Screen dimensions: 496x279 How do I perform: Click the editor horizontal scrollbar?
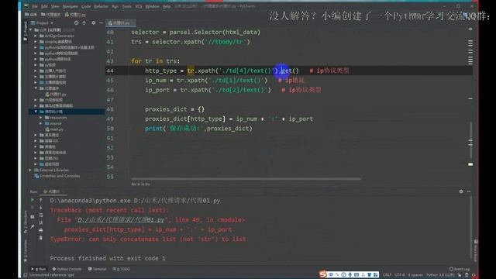coord(246,179)
